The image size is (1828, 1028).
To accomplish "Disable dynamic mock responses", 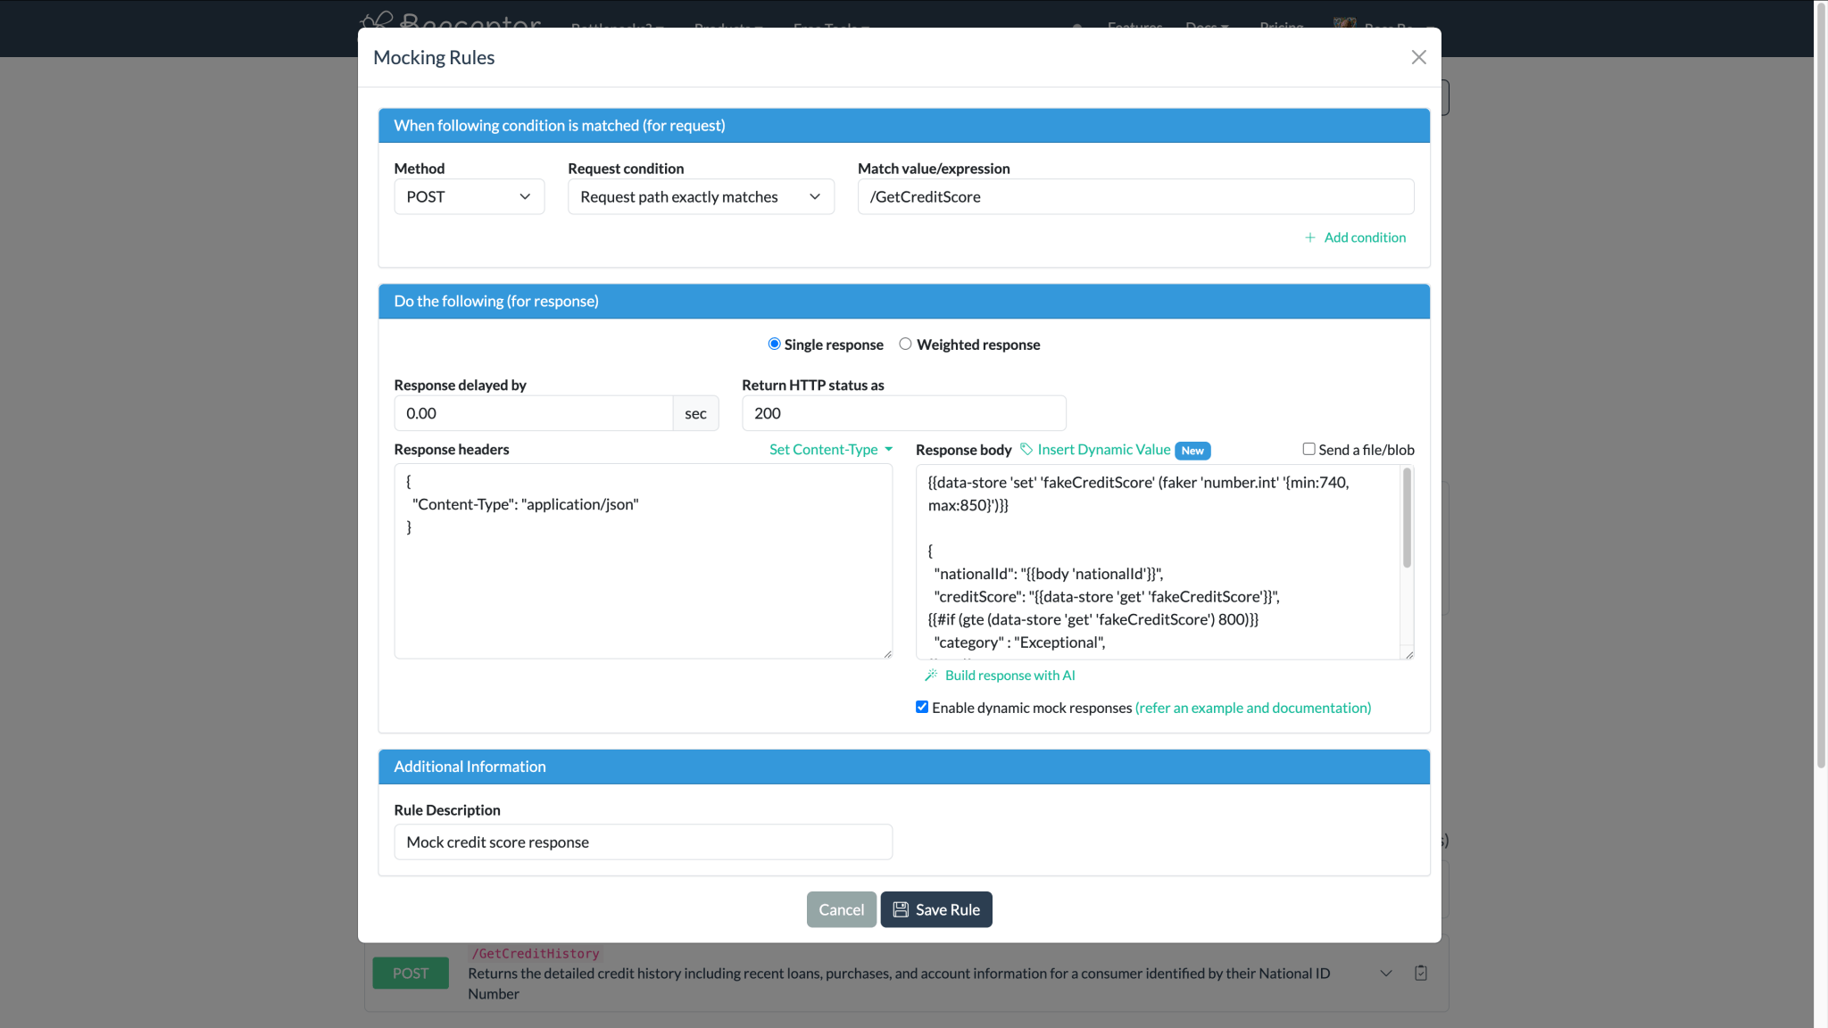I will [922, 707].
